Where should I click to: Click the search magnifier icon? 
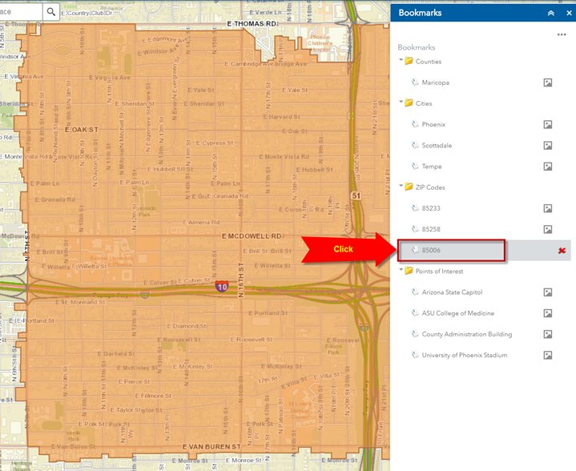pos(52,11)
